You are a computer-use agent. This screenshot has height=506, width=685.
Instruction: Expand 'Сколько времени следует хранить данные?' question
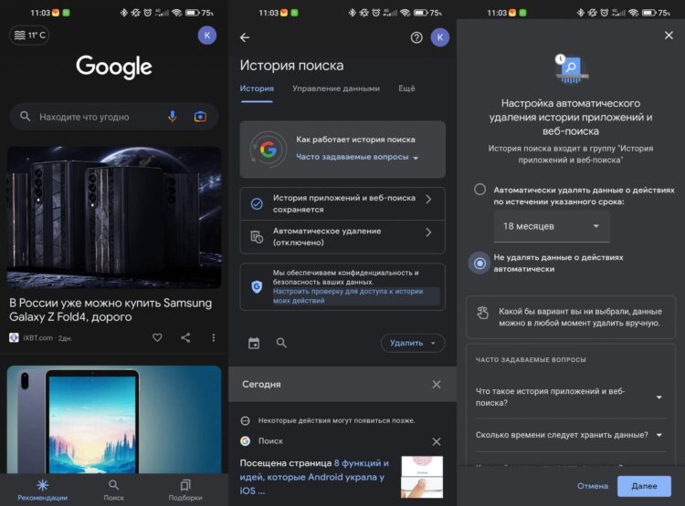tap(571, 435)
